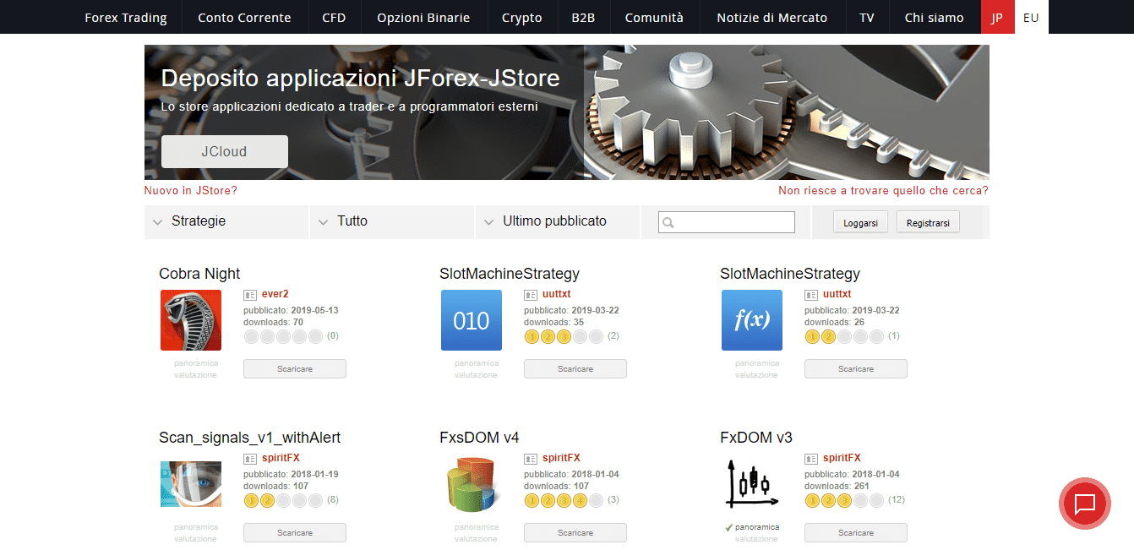Open the Ultimo pubblicato sort dropdown
Viewport: 1134px width, 550px height.
point(558,221)
